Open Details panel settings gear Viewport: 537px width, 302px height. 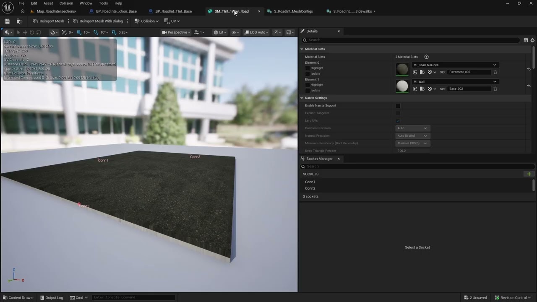(x=532, y=40)
